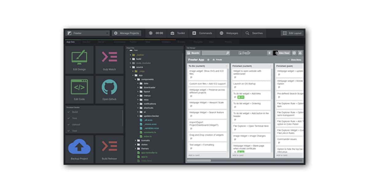Toggle the Upload checklist item
Image resolution: width=369 pixels, height=193 pixels.
[69, 125]
